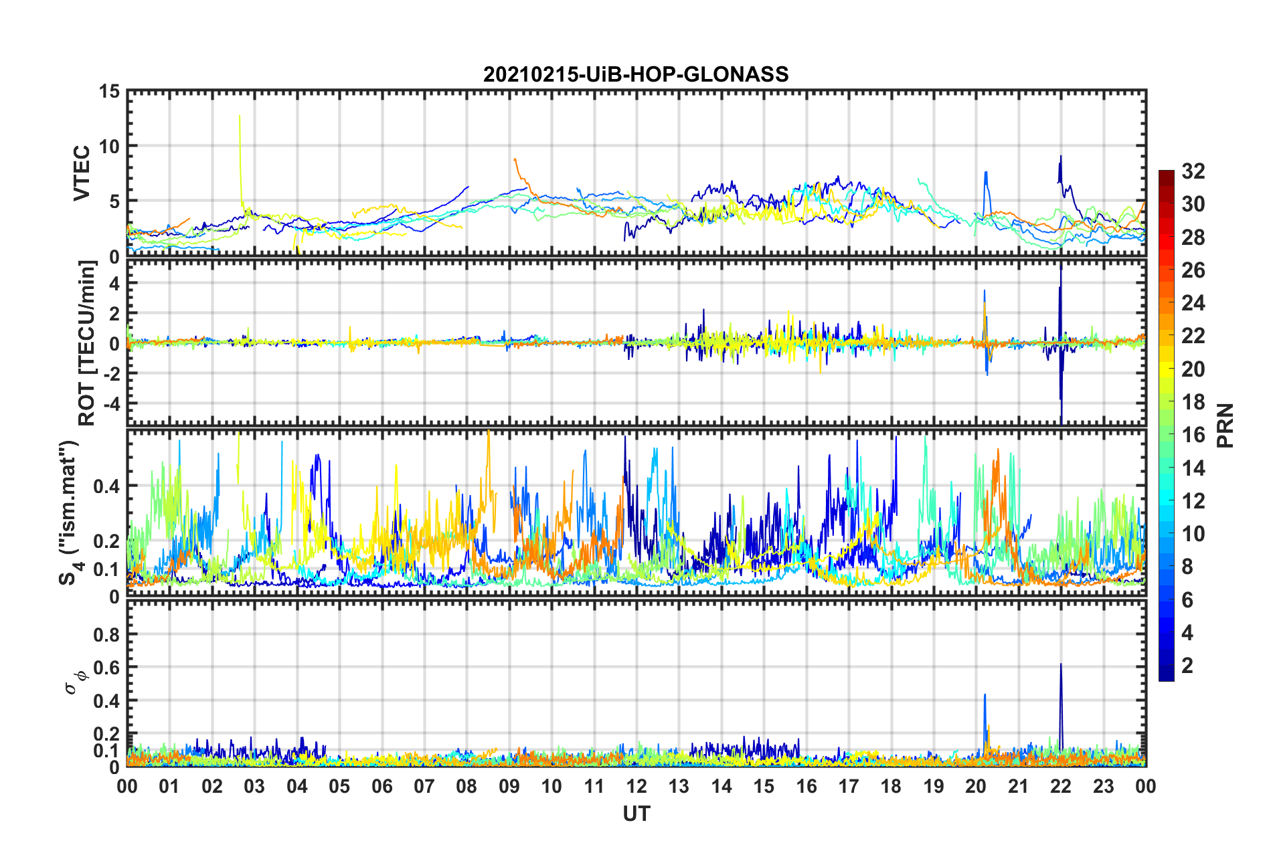Select UT axis tick label 03
Image resolution: width=1273 pixels, height=851 pixels.
click(x=254, y=786)
